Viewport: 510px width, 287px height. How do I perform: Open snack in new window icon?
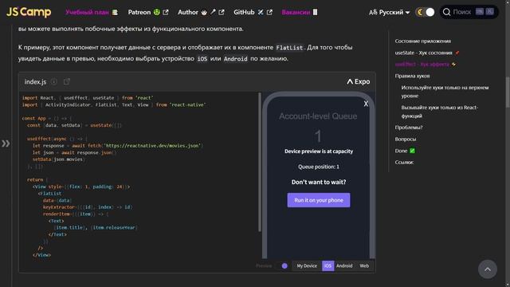pos(67,81)
